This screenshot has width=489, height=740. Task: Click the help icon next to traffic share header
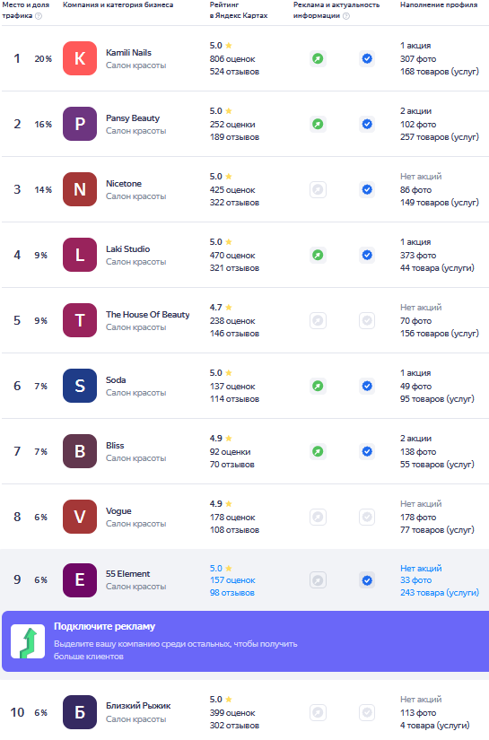(39, 16)
